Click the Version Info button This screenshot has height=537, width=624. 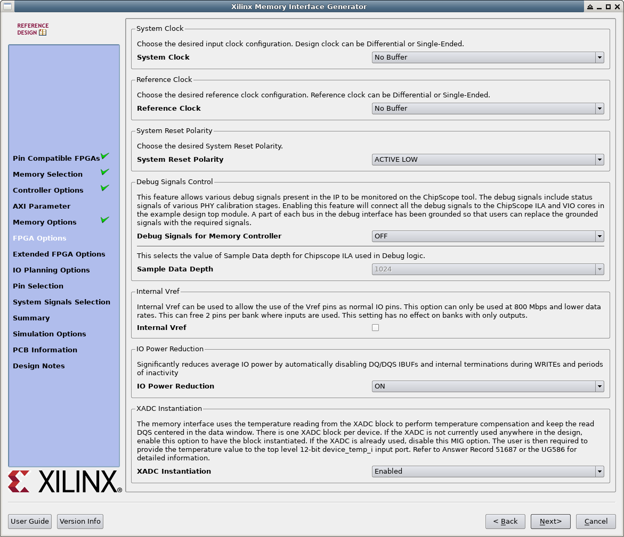coord(80,522)
